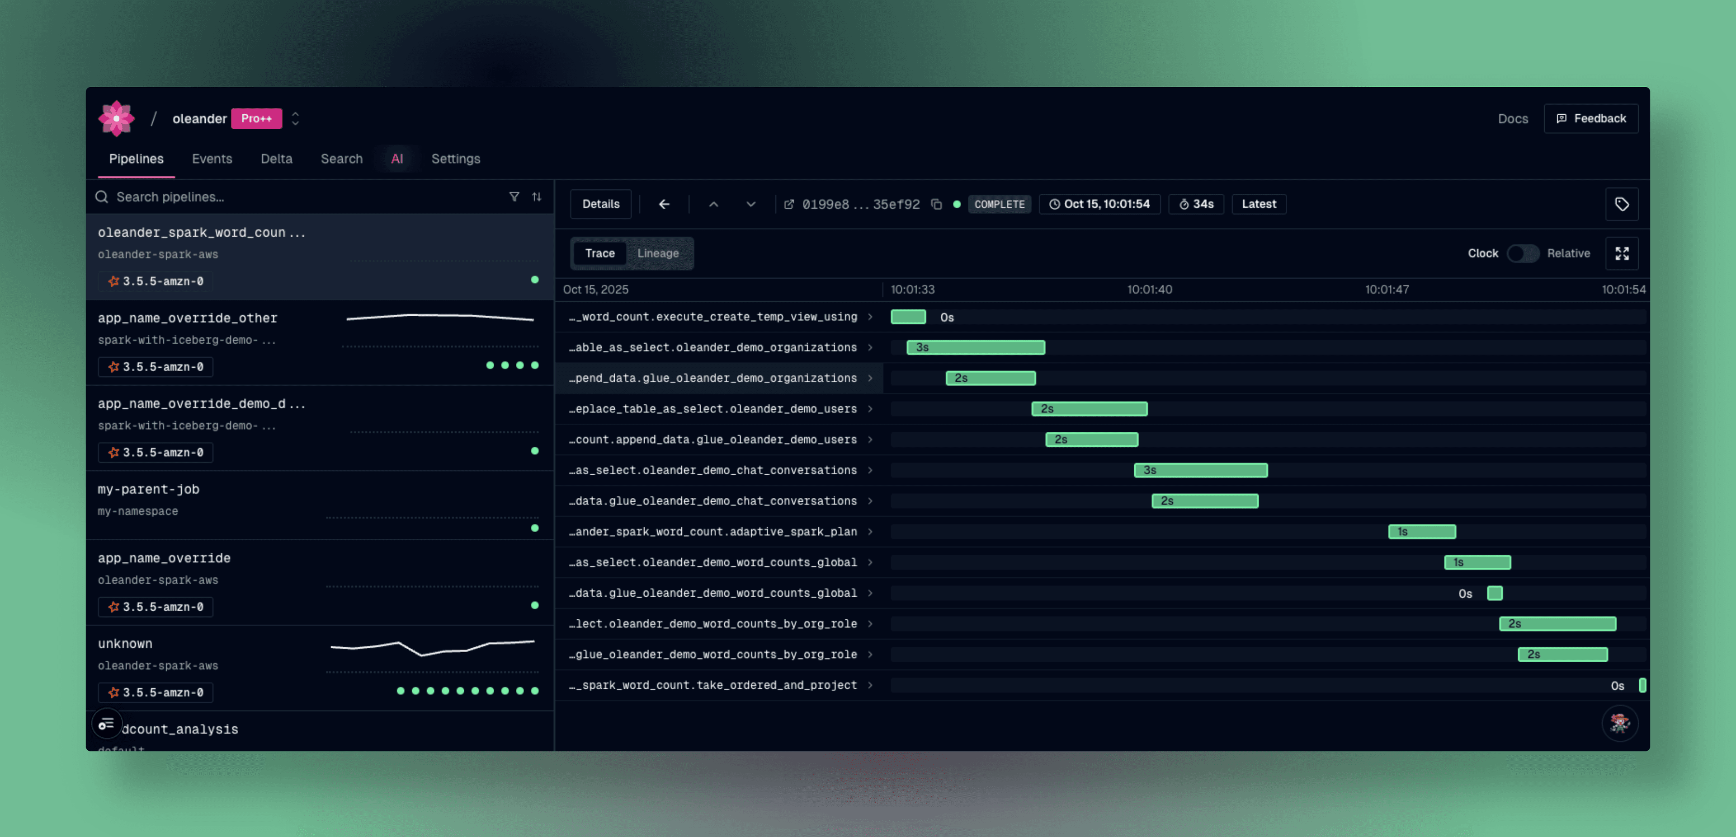Switch to the Events tab
Image resolution: width=1736 pixels, height=837 pixels.
click(x=212, y=159)
